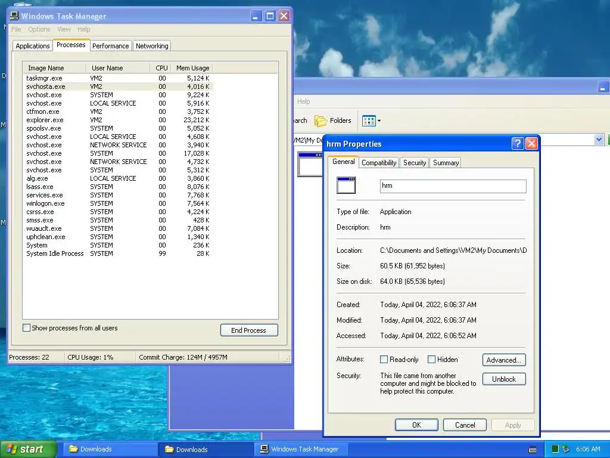Screen dimensions: 610x458
Task: Open second Downloads taskbar item
Action: (205, 449)
